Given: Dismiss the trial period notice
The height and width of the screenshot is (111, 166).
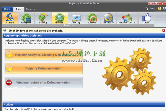Looking at the screenshot, I should tap(163, 31).
